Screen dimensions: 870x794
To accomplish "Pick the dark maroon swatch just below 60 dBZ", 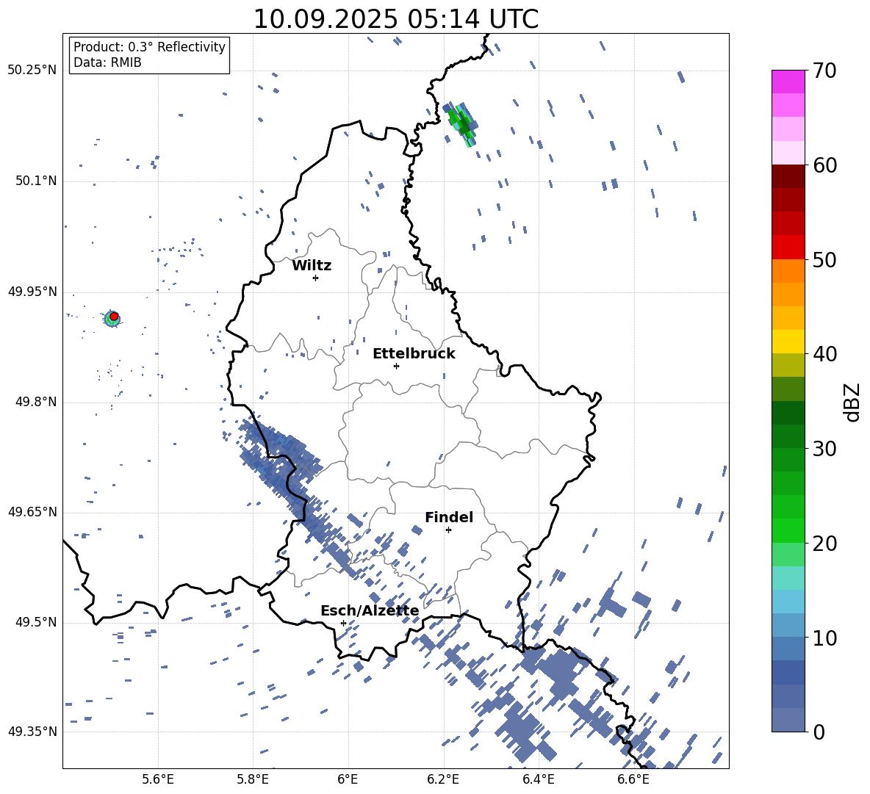I will pyautogui.click(x=788, y=176).
